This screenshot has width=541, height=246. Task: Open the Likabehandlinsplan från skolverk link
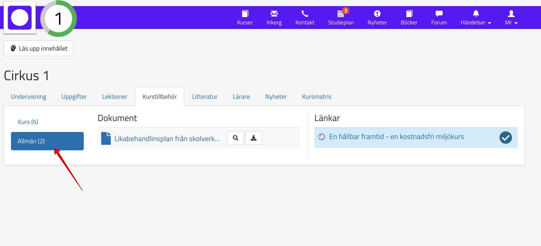click(167, 139)
